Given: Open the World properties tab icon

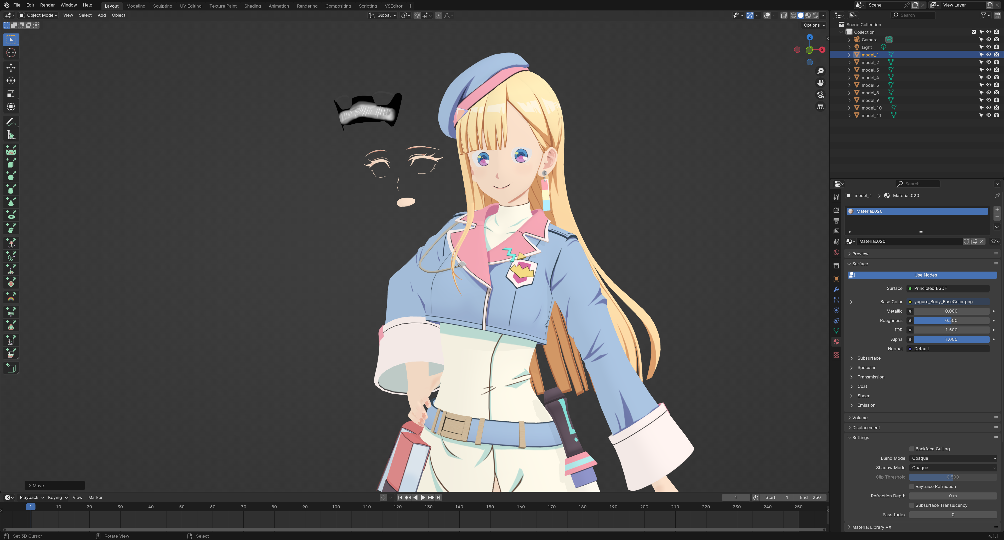Looking at the screenshot, I should 836,252.
